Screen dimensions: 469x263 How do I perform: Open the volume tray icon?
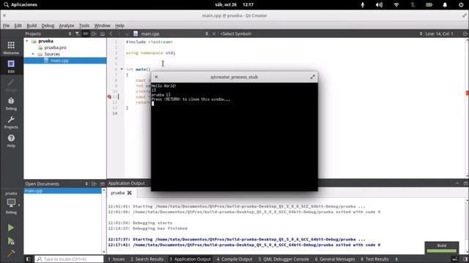[379, 5]
